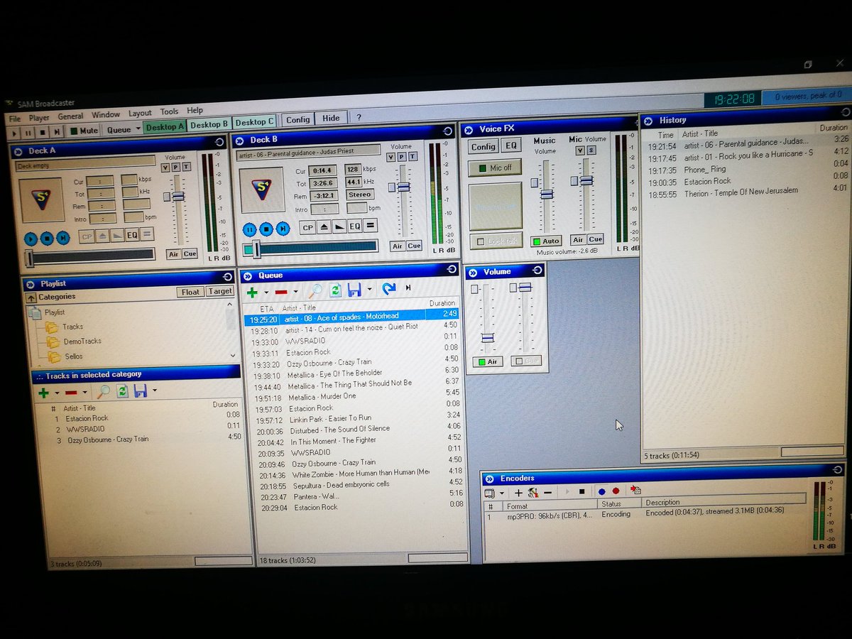
Task: Open the File menu
Action: point(15,119)
